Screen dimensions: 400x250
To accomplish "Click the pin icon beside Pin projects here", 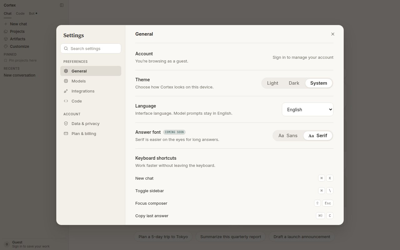I will [x=6, y=60].
